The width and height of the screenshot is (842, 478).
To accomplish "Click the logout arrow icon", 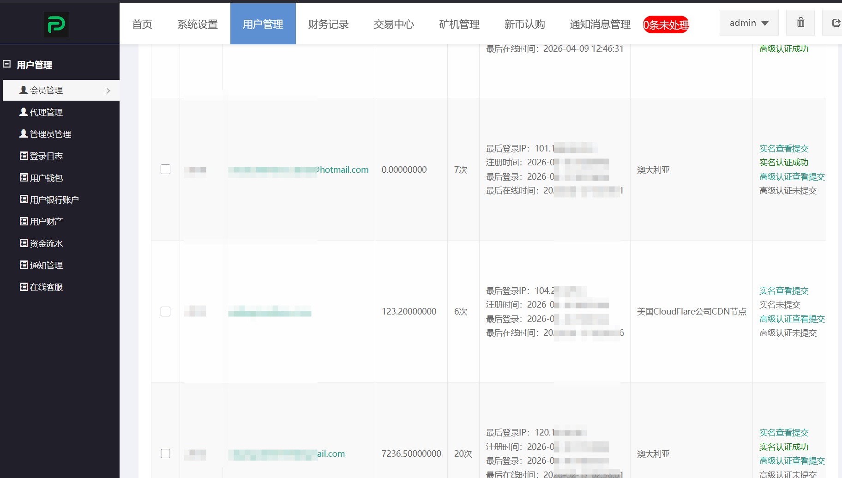I will click(x=836, y=23).
